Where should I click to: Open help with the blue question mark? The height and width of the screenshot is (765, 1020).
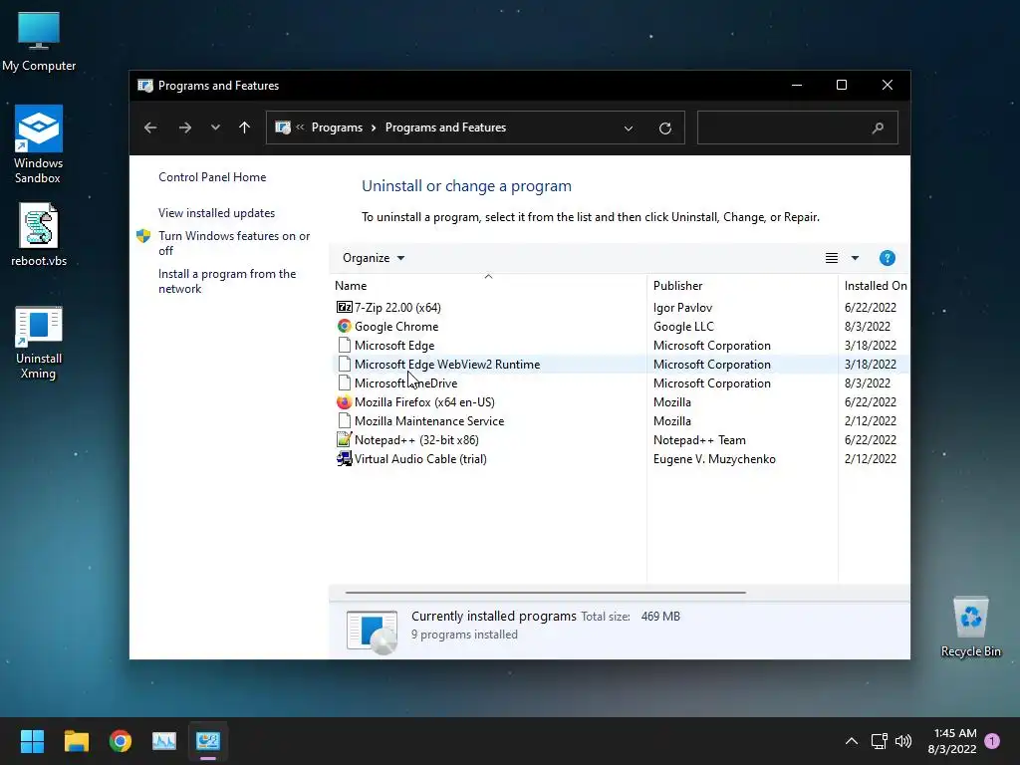887,258
